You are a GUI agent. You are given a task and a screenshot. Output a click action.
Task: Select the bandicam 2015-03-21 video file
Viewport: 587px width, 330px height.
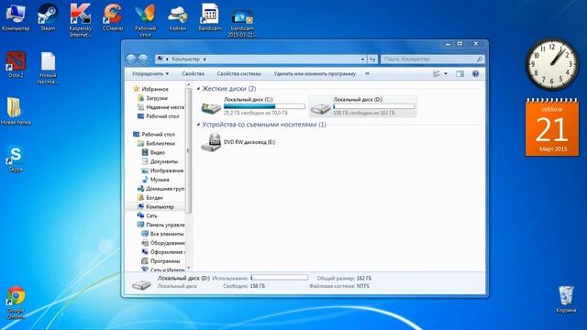click(242, 22)
